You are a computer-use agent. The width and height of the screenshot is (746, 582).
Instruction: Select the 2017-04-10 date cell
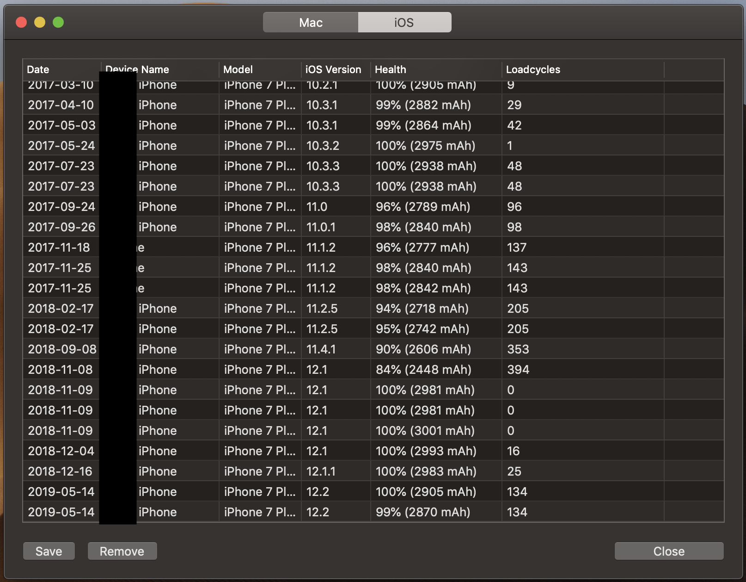[61, 105]
